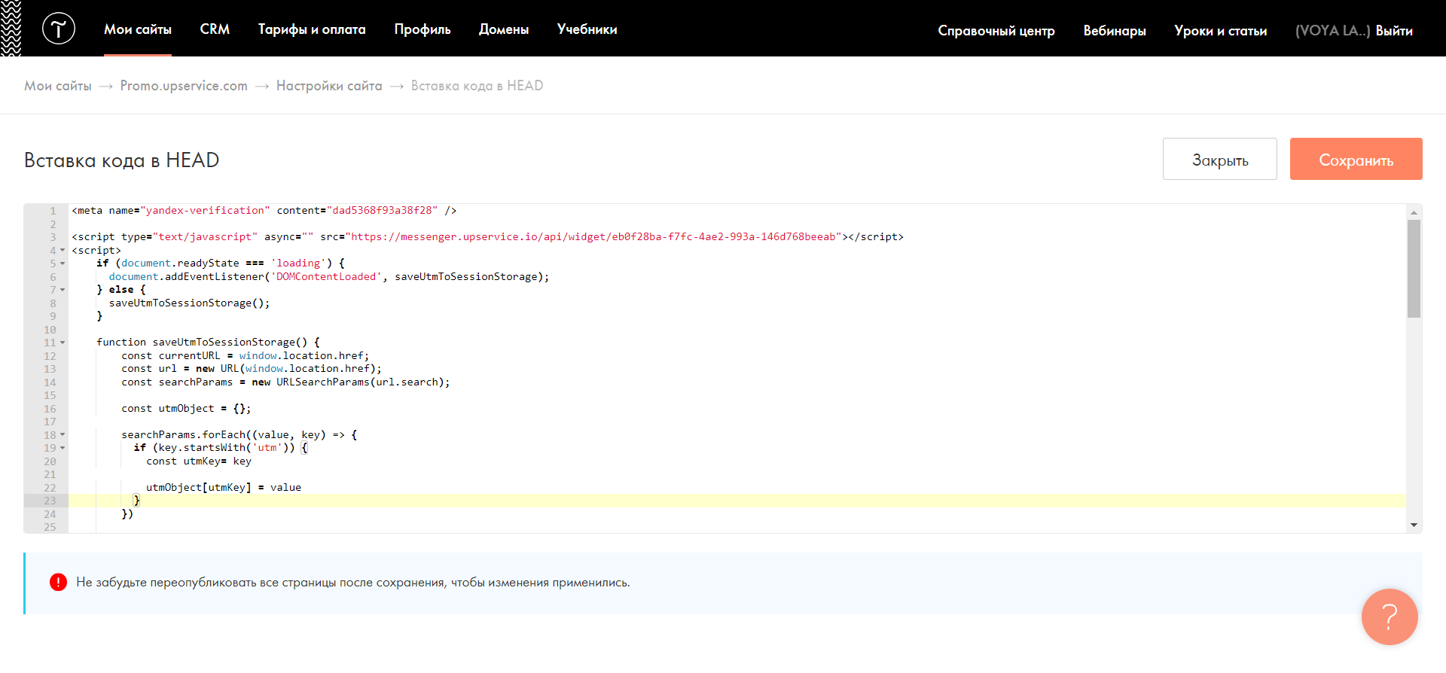This screenshot has height=673, width=1446.
Task: Collapse the fold arrow at line 18
Action: [63, 435]
